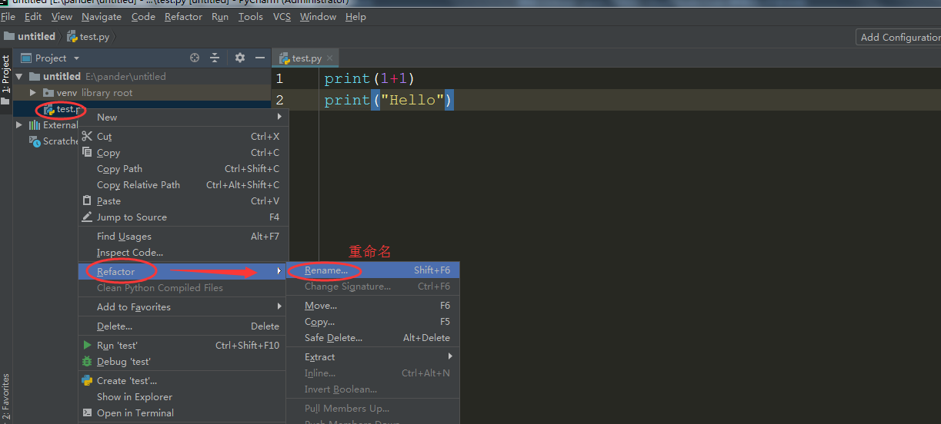Click line number 1 in gutter
941x424 pixels.
point(279,78)
